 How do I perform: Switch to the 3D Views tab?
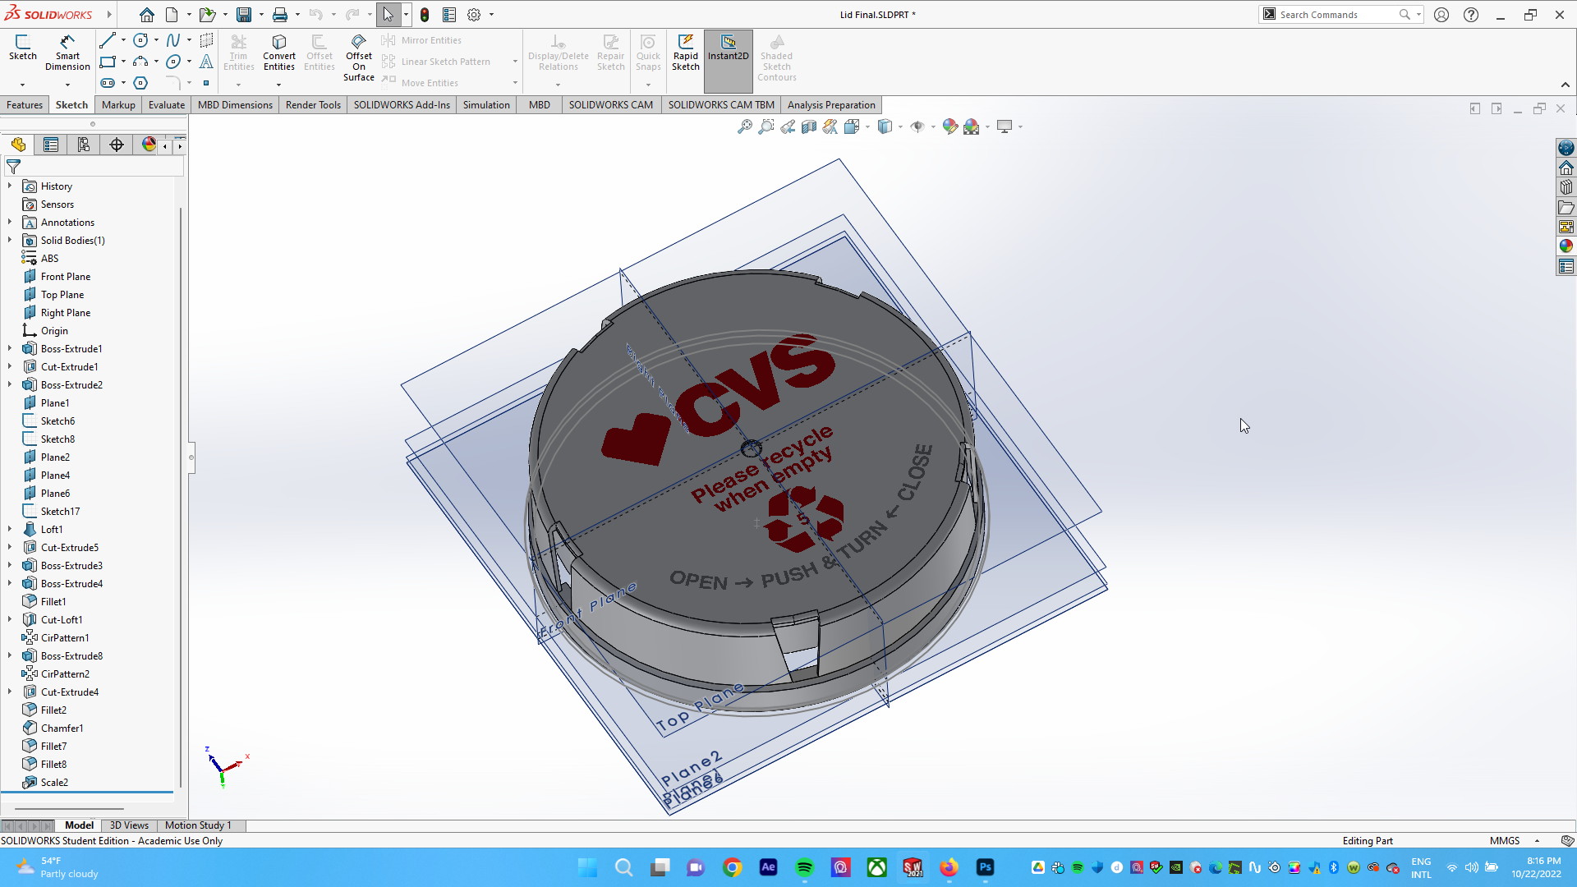(x=129, y=825)
